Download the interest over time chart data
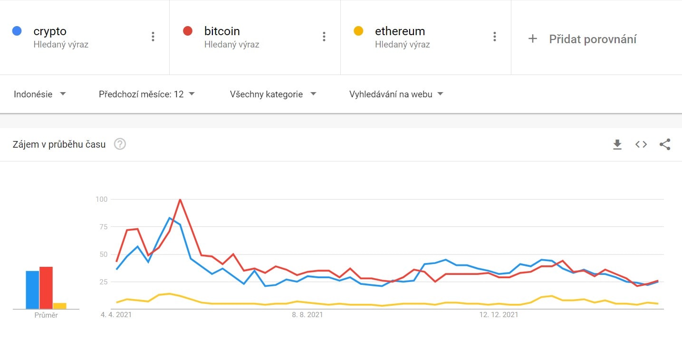Image resolution: width=682 pixels, height=348 pixels. [x=617, y=144]
